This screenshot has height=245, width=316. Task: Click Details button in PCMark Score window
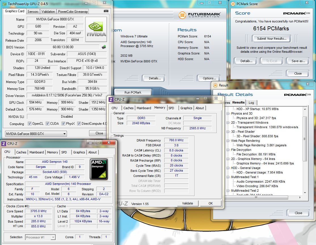246,61
